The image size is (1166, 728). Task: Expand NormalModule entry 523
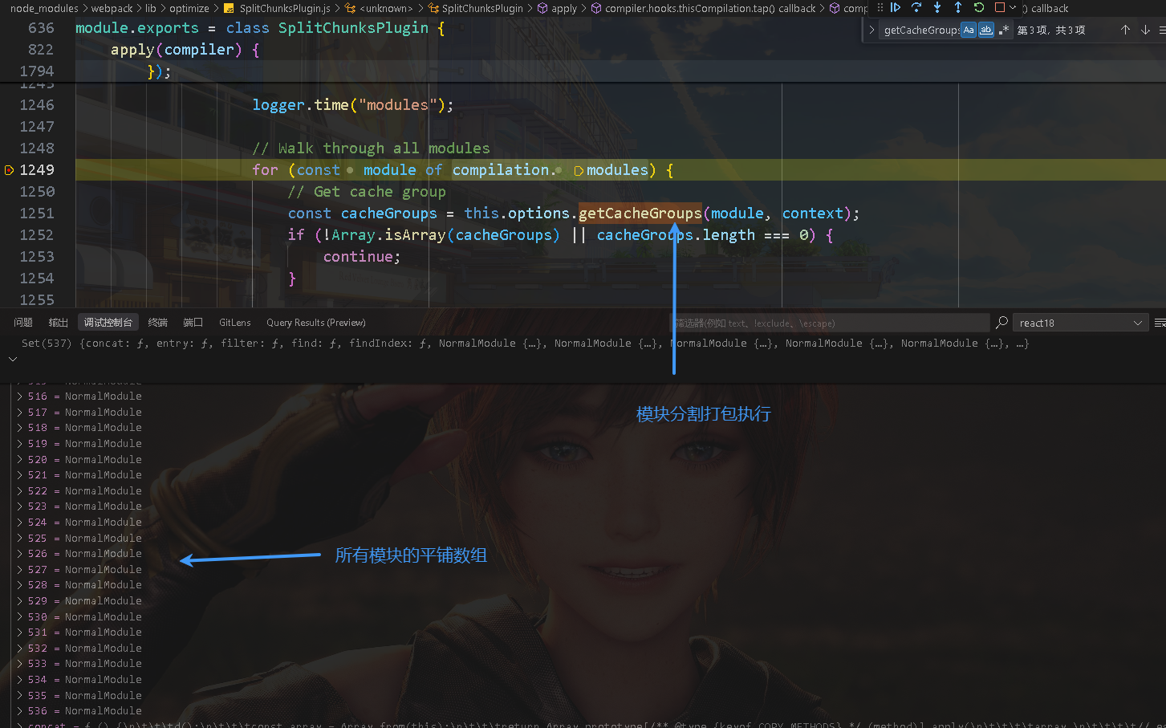tap(19, 506)
